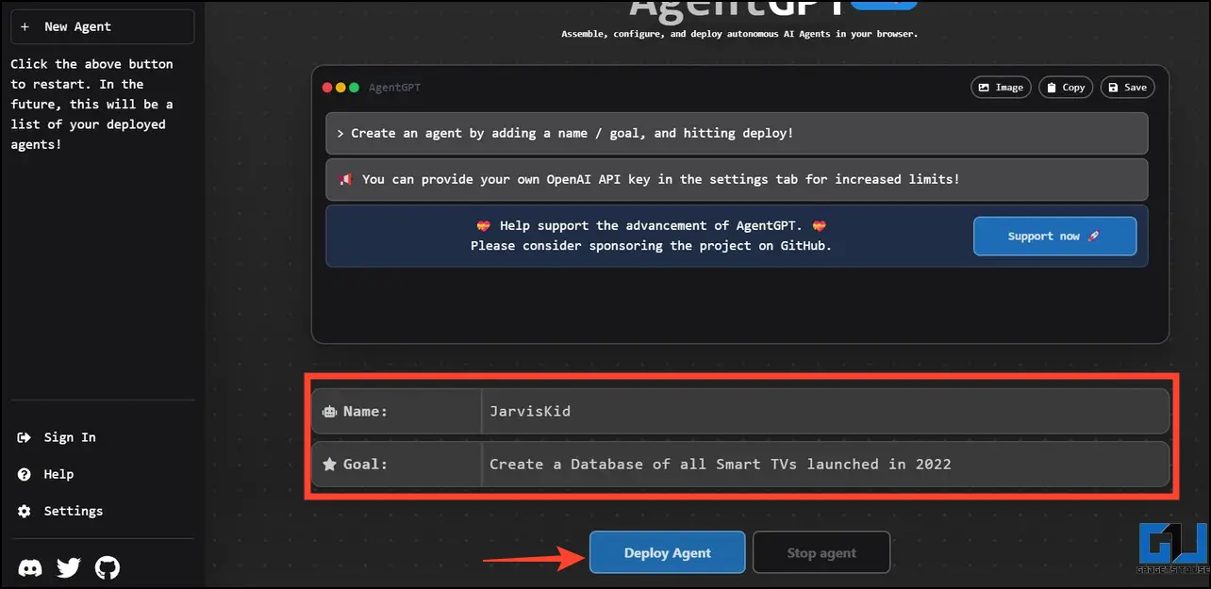Click the sign-in arrow icon in sidebar
The height and width of the screenshot is (589, 1211).
pyautogui.click(x=25, y=437)
